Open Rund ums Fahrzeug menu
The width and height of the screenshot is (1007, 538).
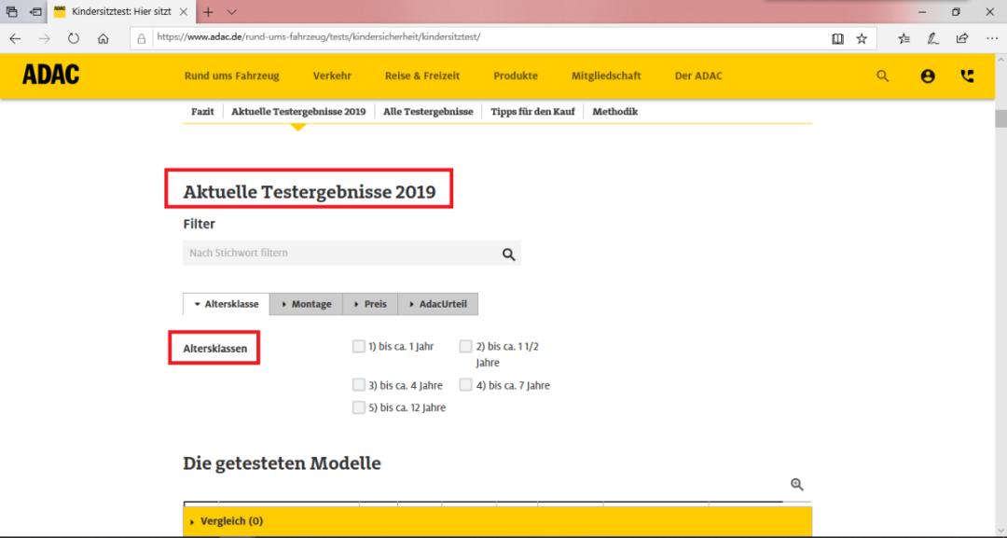[232, 76]
